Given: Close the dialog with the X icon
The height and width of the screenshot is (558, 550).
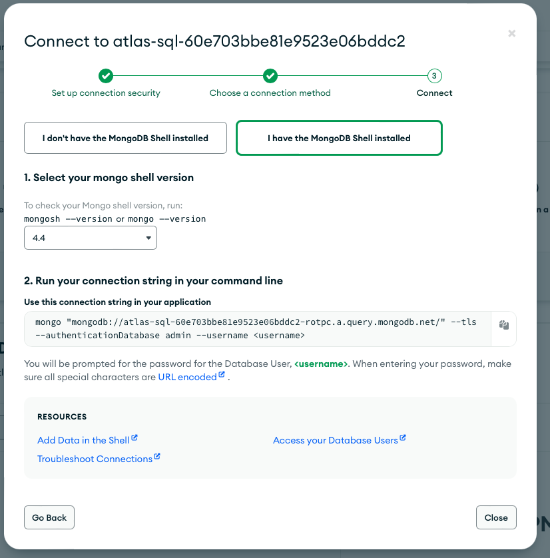Looking at the screenshot, I should (511, 33).
